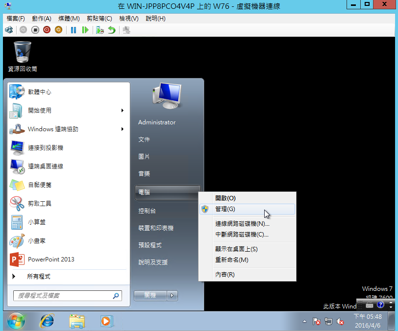Click 電腦 in the Start menu
This screenshot has width=398, height=331.
[x=168, y=192]
